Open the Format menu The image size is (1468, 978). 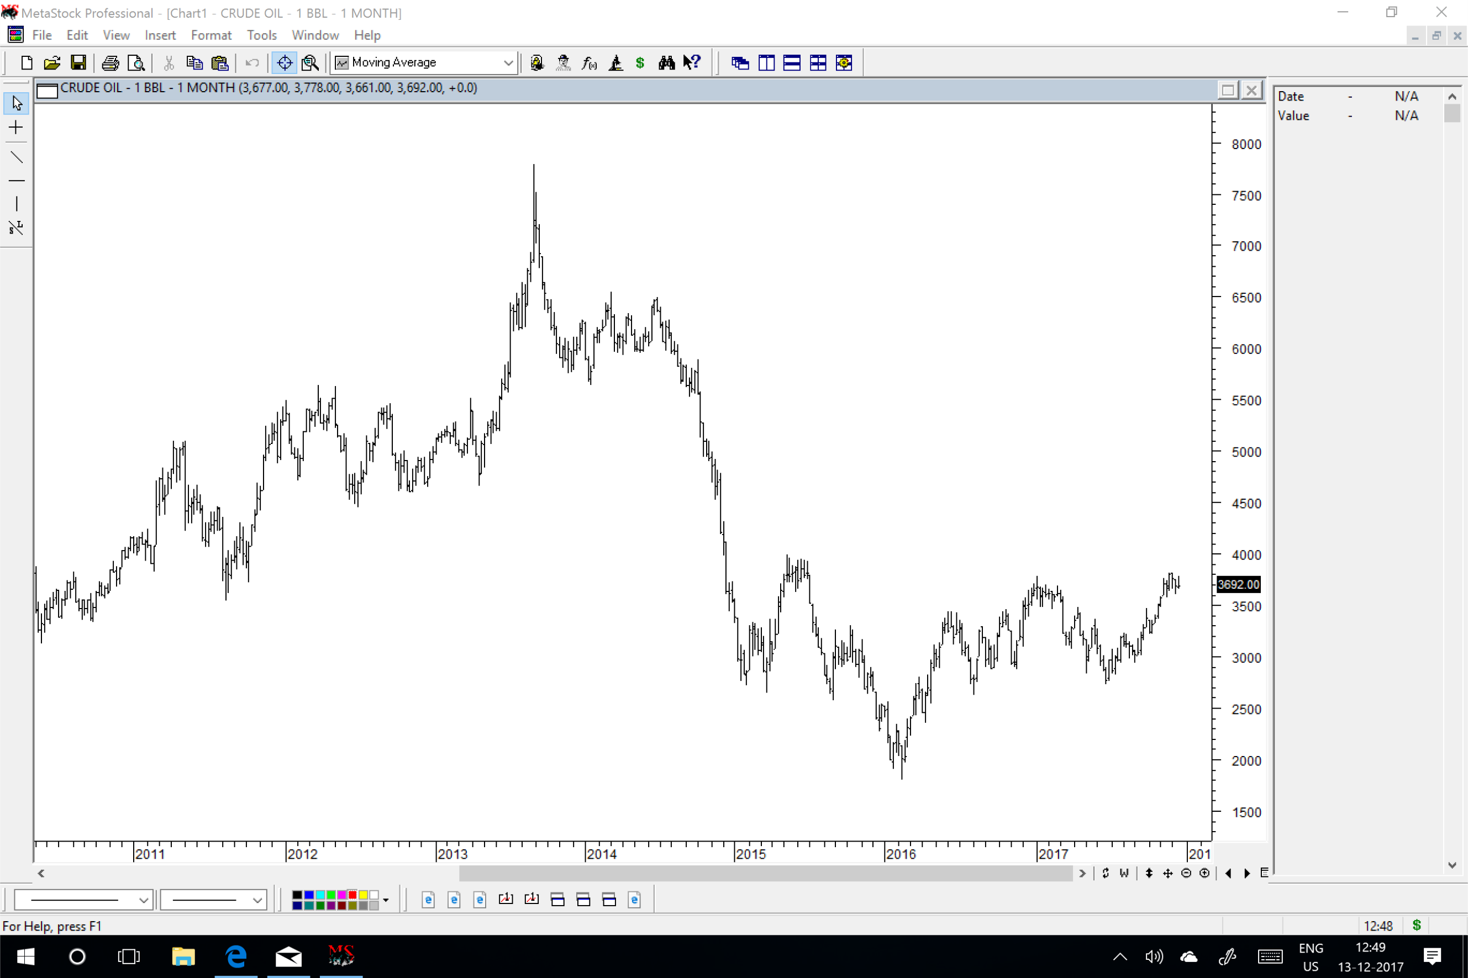coord(211,35)
